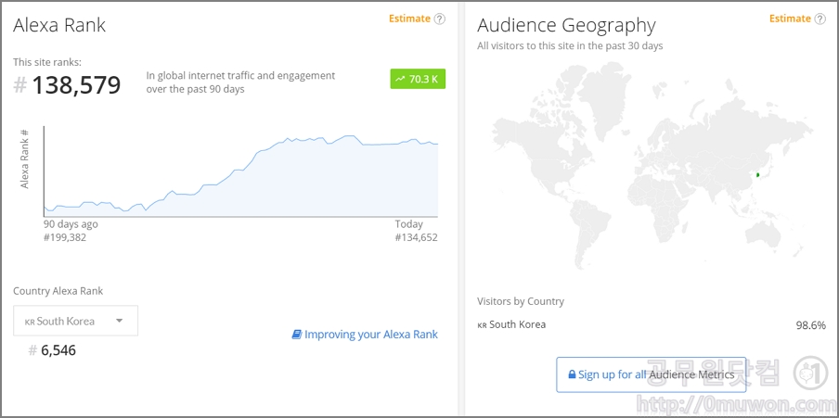The image size is (839, 418).
Task: Click the circular watermark logo at bottom right
Action: 810,373
